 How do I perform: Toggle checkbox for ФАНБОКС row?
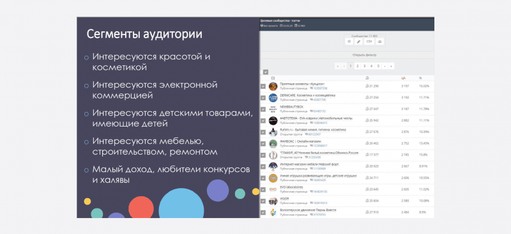point(263,144)
